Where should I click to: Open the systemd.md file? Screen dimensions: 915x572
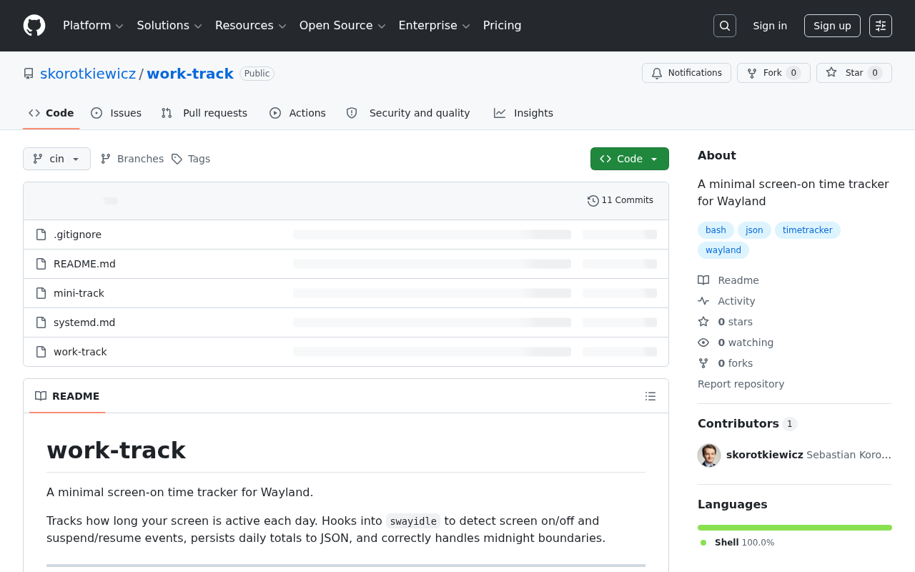(x=84, y=322)
